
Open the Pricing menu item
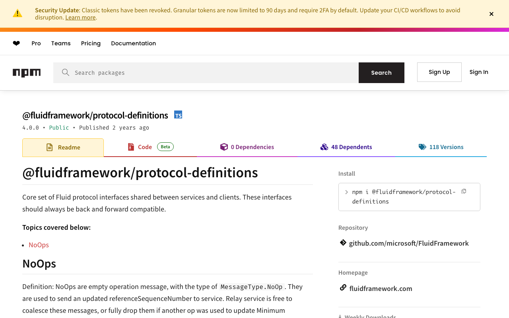[x=91, y=43]
